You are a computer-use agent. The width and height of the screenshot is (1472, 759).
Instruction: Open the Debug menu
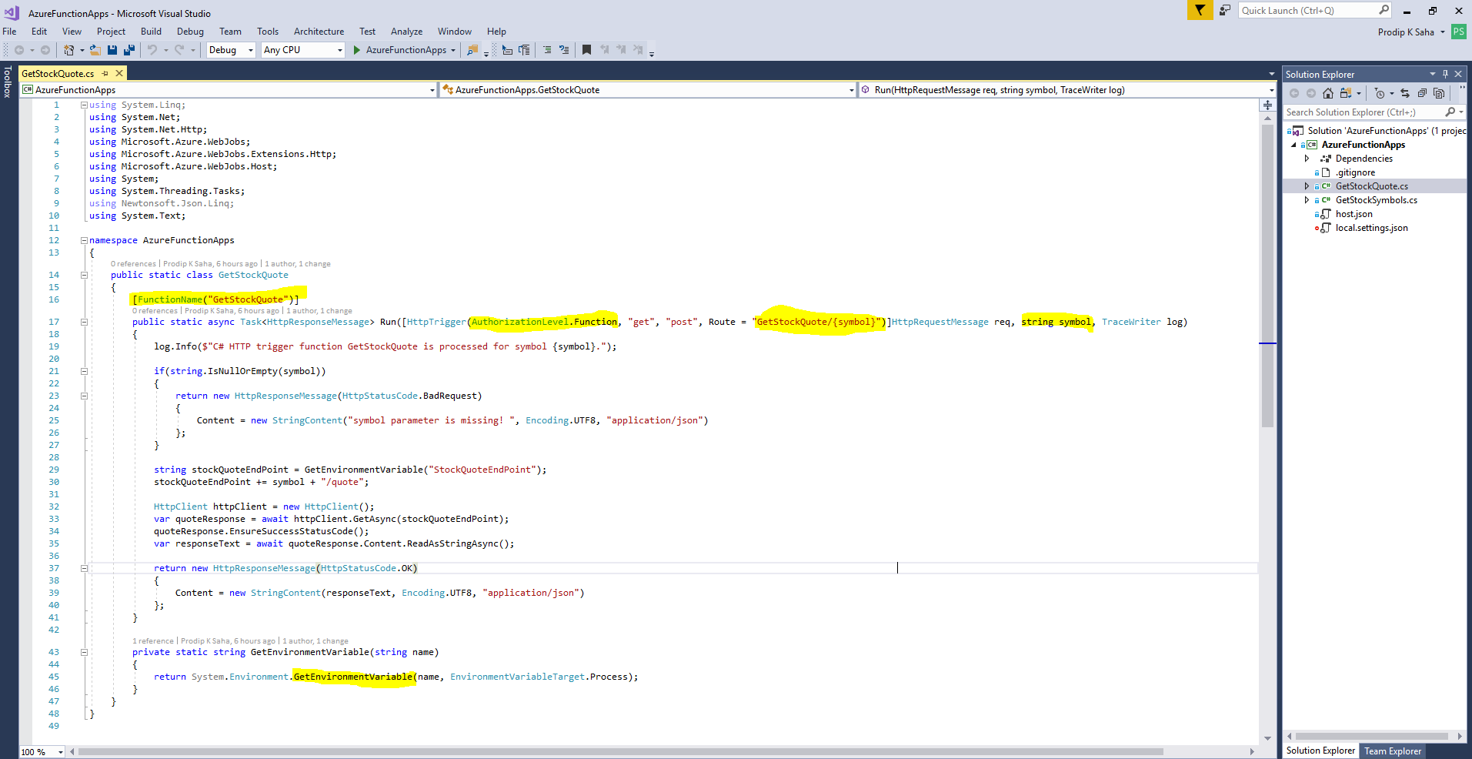[190, 32]
